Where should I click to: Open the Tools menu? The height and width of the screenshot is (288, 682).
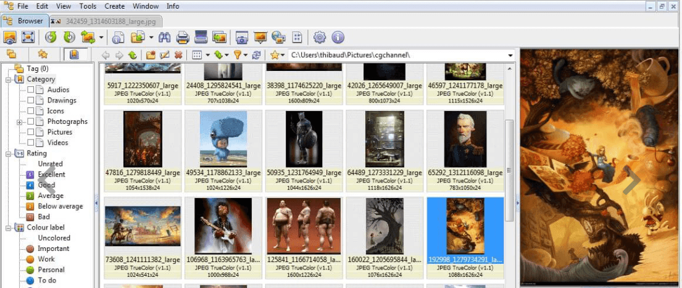point(88,6)
